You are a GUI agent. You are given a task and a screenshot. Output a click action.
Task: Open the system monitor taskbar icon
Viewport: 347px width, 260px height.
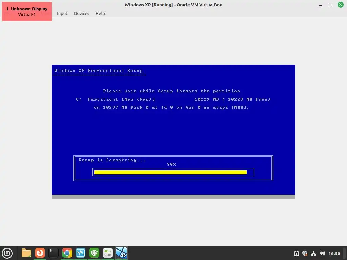point(81,253)
